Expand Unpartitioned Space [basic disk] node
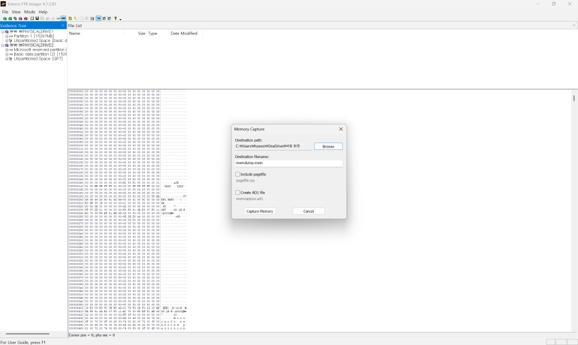578x345 pixels. (7, 41)
